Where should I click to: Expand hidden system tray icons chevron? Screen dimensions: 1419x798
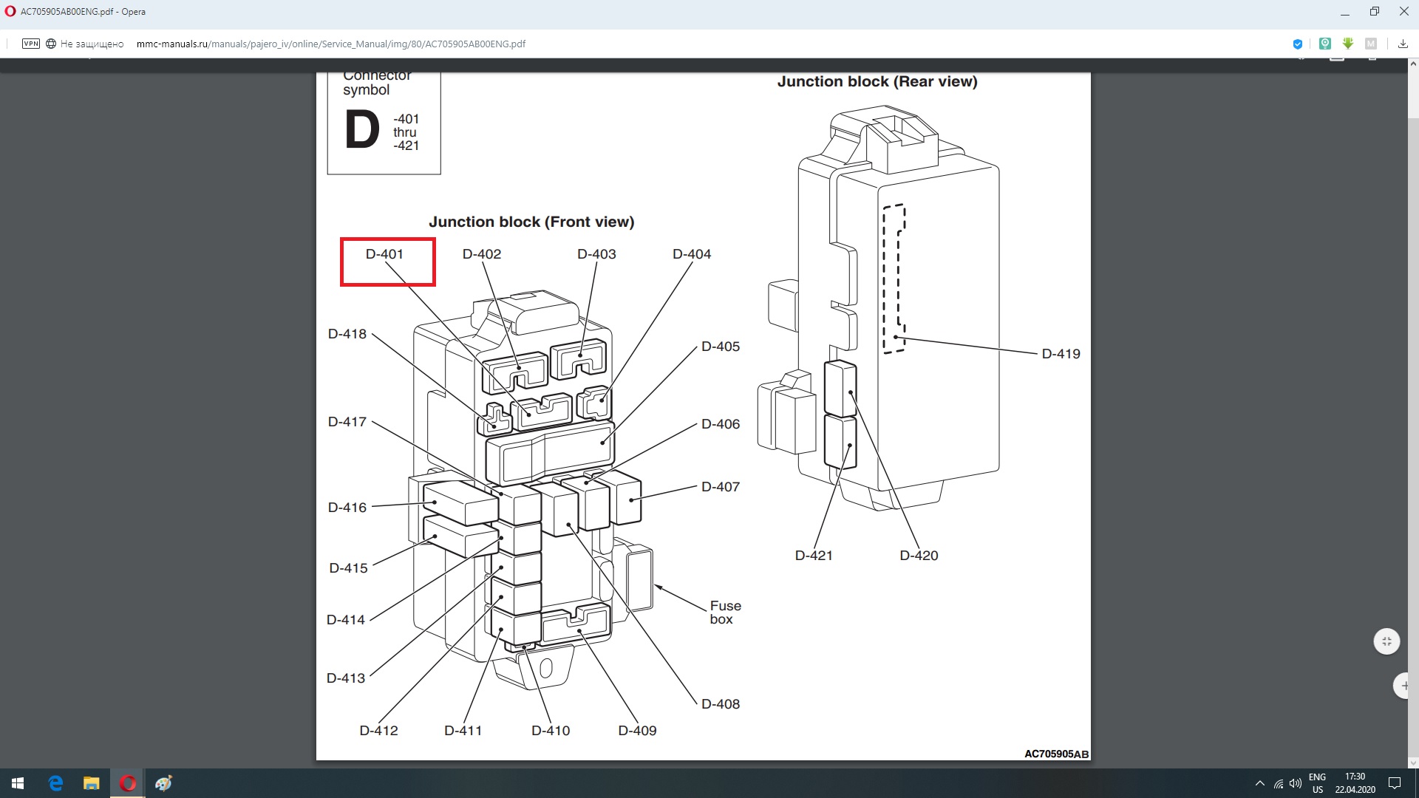point(1259,783)
